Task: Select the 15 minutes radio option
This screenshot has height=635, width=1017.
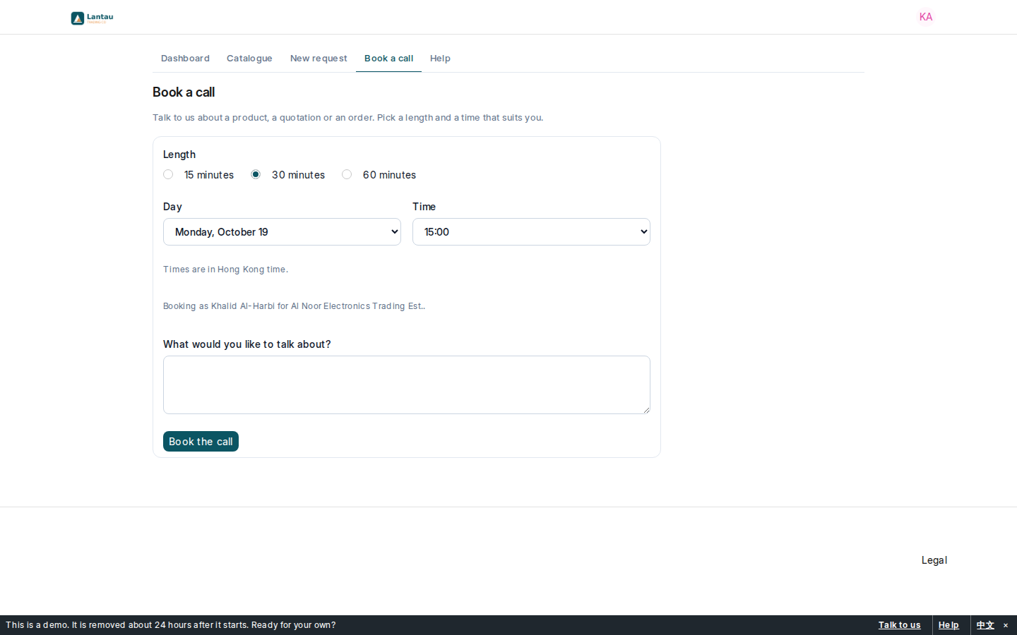Action: pos(168,174)
